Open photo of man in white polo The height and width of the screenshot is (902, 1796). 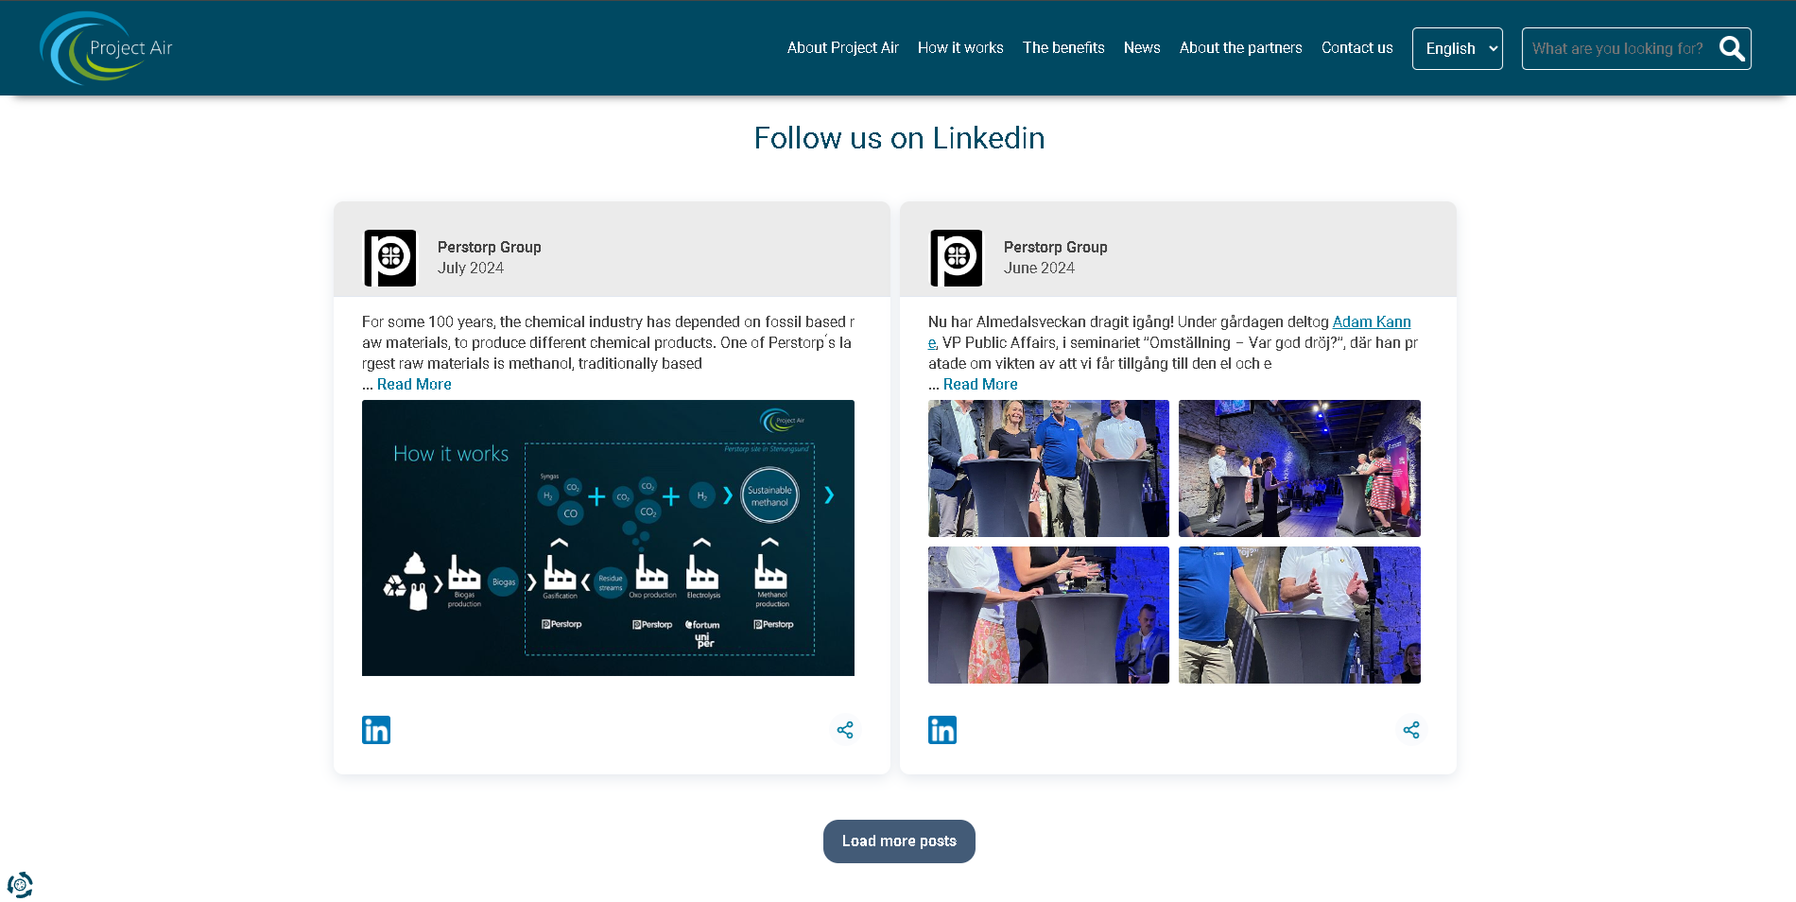pyautogui.click(x=1299, y=615)
